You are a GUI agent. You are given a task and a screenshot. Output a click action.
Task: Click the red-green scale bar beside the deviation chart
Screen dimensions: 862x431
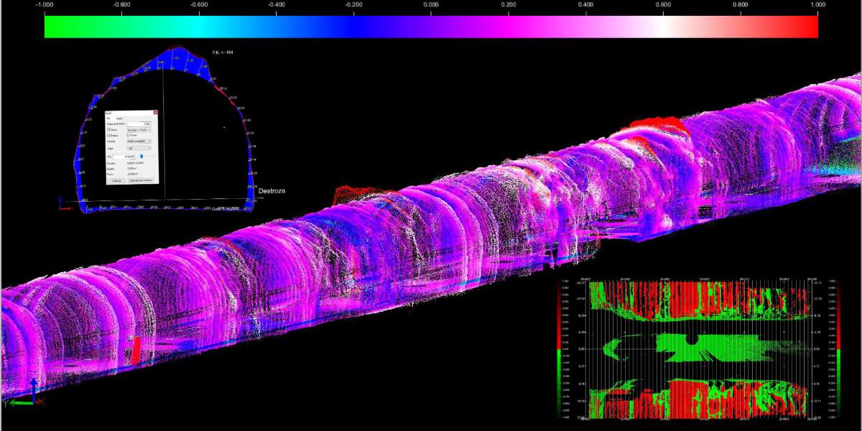point(560,348)
